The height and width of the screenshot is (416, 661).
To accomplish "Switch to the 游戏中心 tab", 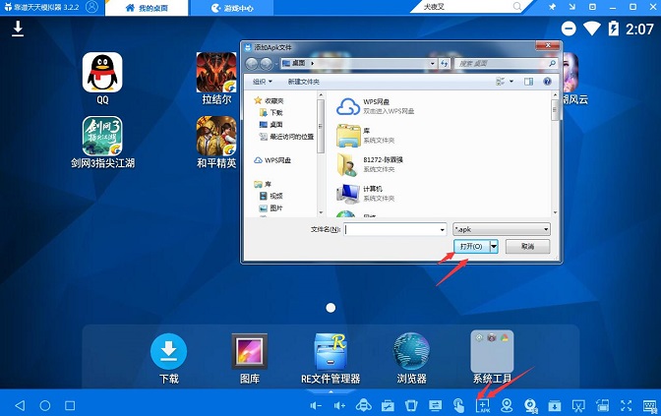I will pos(231,8).
